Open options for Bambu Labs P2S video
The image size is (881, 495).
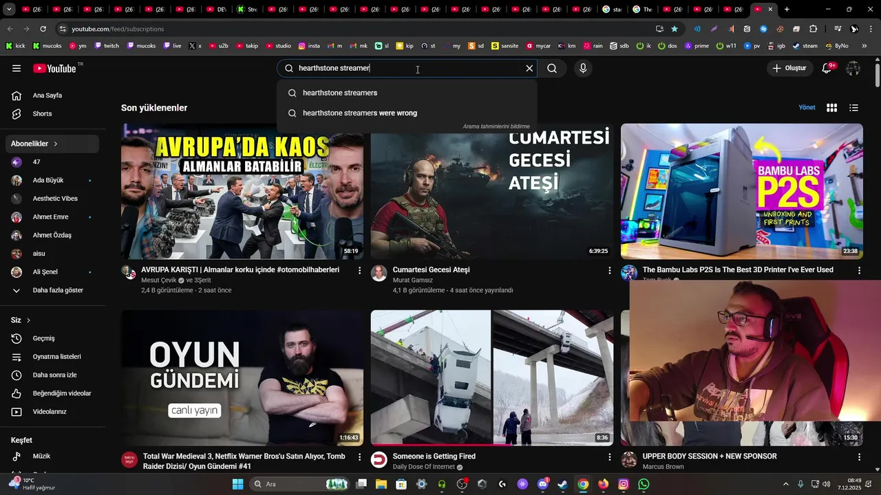(859, 271)
